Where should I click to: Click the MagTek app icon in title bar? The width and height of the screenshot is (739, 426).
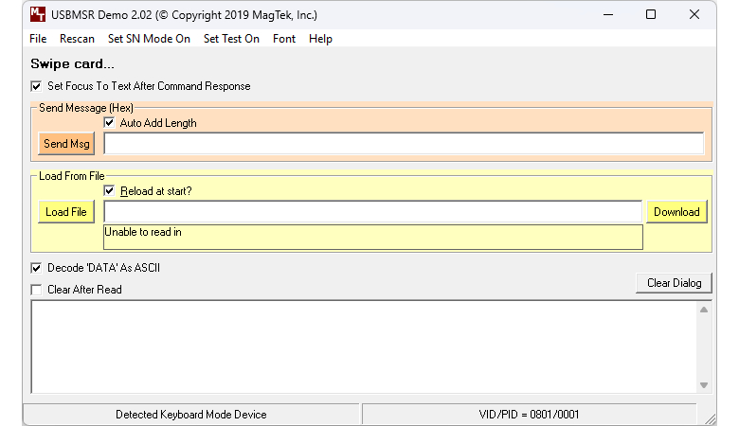pos(38,14)
